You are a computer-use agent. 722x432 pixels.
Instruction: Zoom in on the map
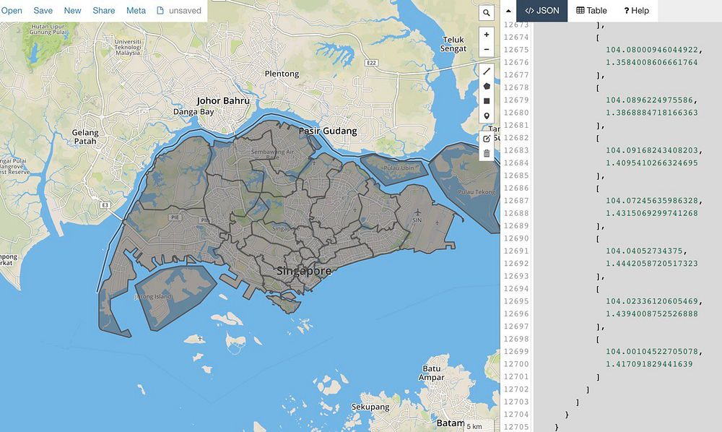point(486,35)
